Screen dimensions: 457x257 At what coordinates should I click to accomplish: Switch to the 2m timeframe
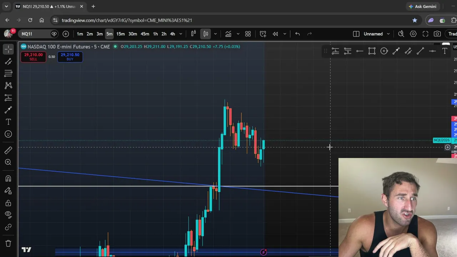click(x=90, y=34)
